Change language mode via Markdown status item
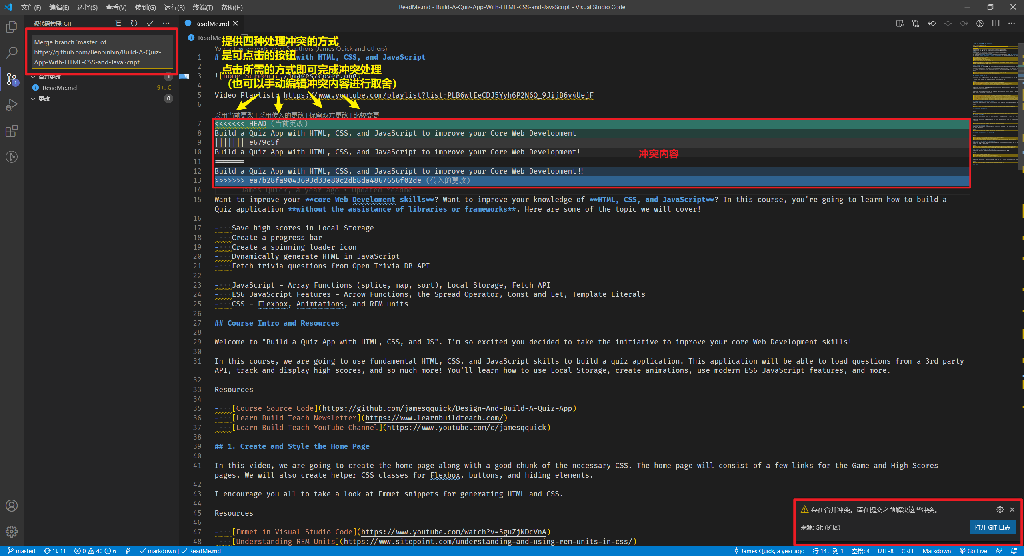1024x556 pixels. click(936, 551)
